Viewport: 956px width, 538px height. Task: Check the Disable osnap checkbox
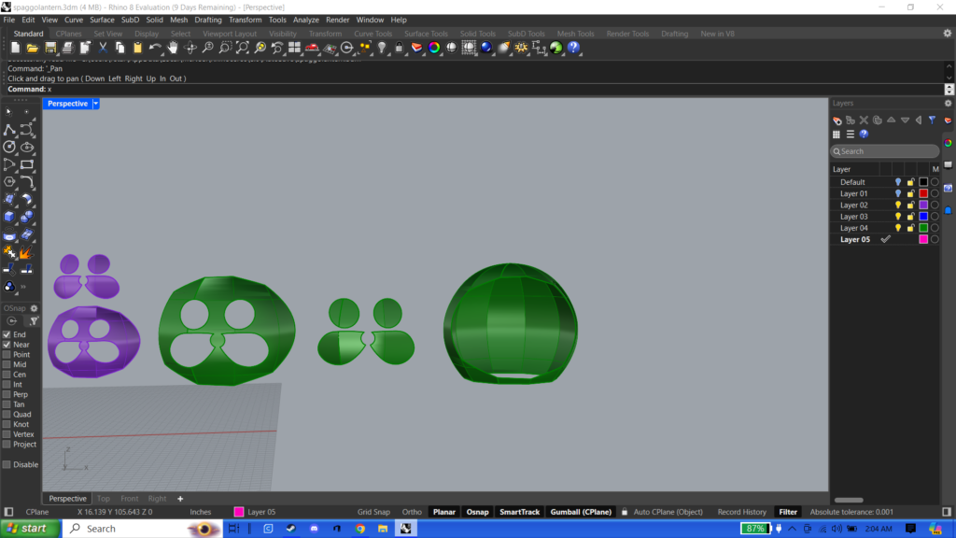pyautogui.click(x=7, y=464)
